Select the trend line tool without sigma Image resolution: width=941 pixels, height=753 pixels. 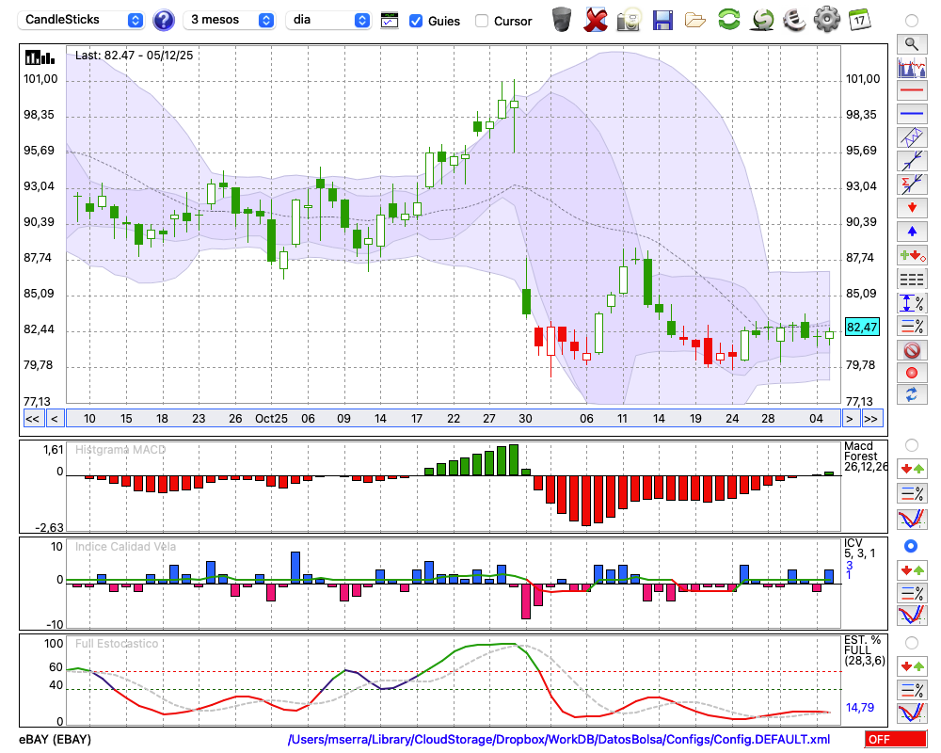(912, 161)
